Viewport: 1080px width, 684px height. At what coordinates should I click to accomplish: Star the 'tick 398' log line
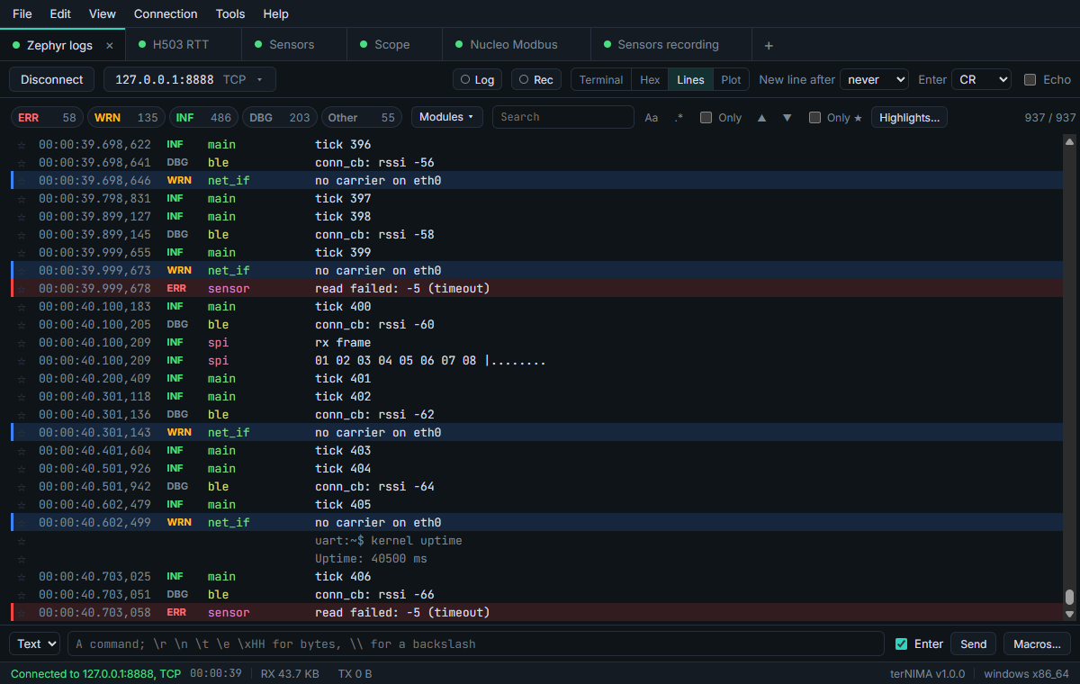click(x=22, y=217)
